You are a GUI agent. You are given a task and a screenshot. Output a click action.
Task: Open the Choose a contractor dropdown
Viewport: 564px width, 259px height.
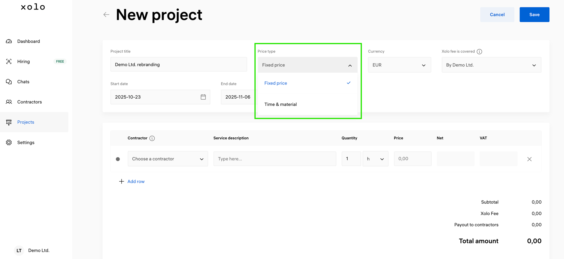click(x=168, y=159)
